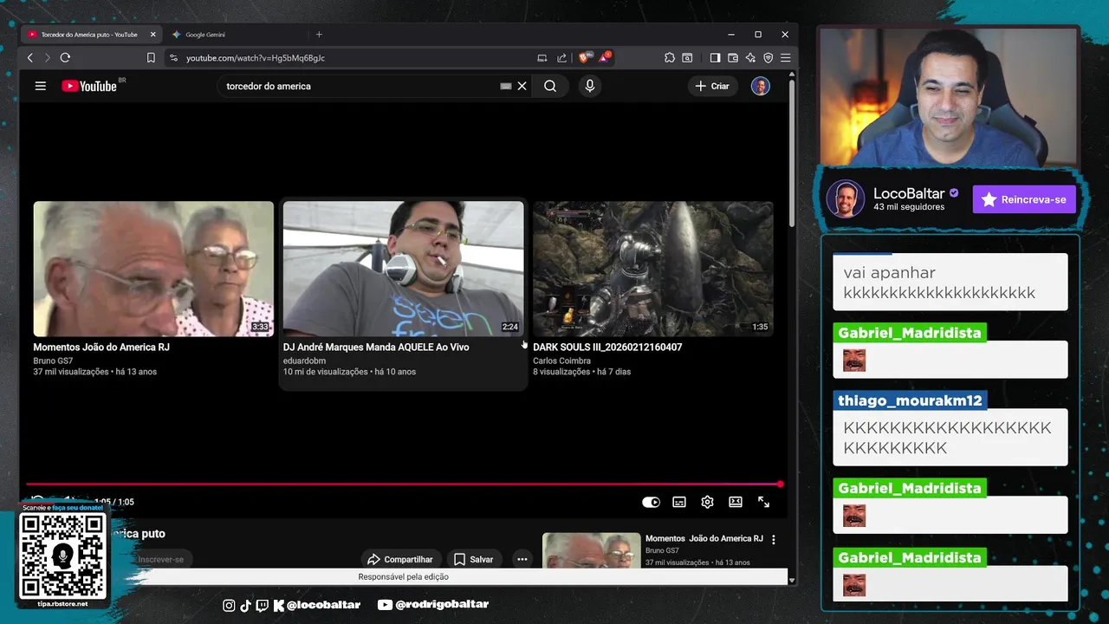
Task: Open the Bruno GS7 channel under the end-screen video
Action: click(x=53, y=361)
